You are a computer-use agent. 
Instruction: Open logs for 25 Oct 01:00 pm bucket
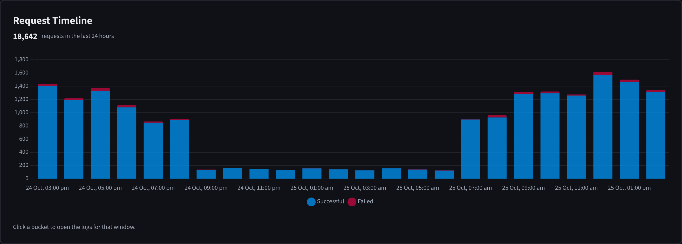click(629, 129)
